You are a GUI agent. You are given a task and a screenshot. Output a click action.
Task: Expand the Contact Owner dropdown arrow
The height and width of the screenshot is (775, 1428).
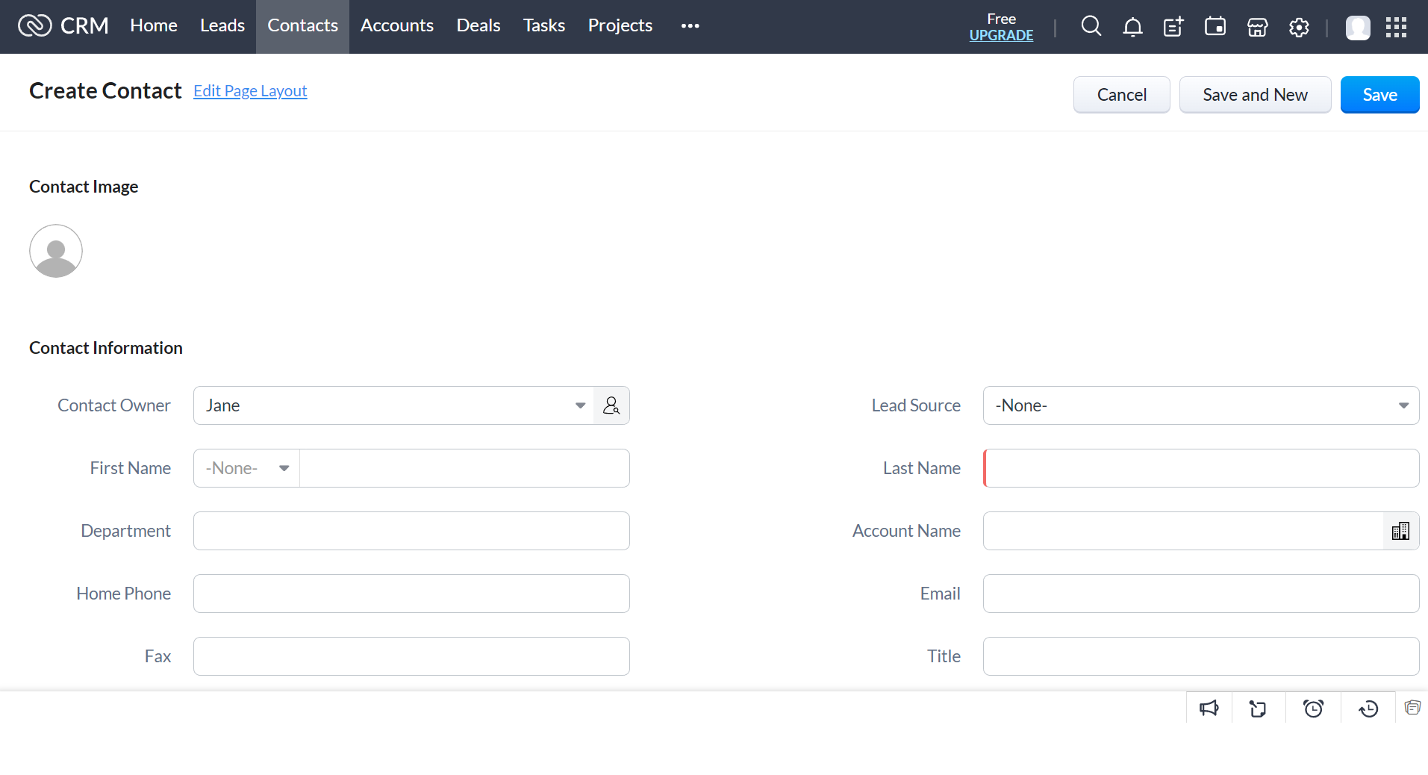[x=580, y=405]
